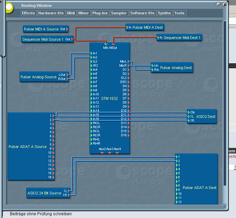Click the MixR output port on STM 1632
The width and height of the screenshot is (236, 218).
pyautogui.click(x=128, y=66)
